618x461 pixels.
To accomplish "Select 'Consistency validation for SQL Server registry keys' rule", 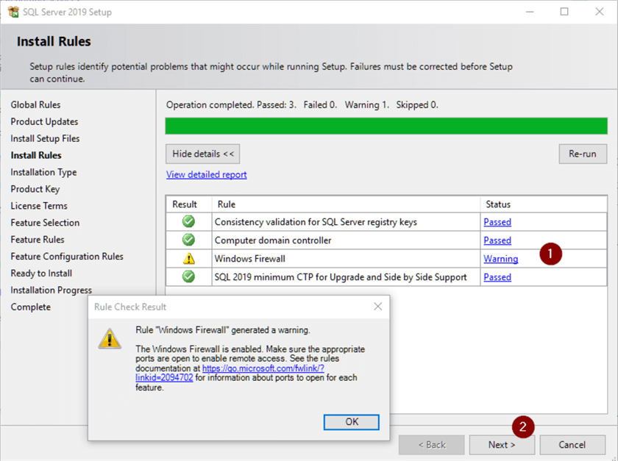I will click(316, 222).
